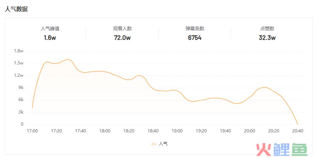The width and height of the screenshot is (316, 158).
Task: Click the 19:40 x-axis time label
Action: click(x=225, y=131)
